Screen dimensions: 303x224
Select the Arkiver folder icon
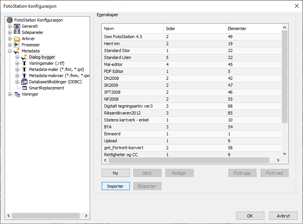(x=17, y=39)
